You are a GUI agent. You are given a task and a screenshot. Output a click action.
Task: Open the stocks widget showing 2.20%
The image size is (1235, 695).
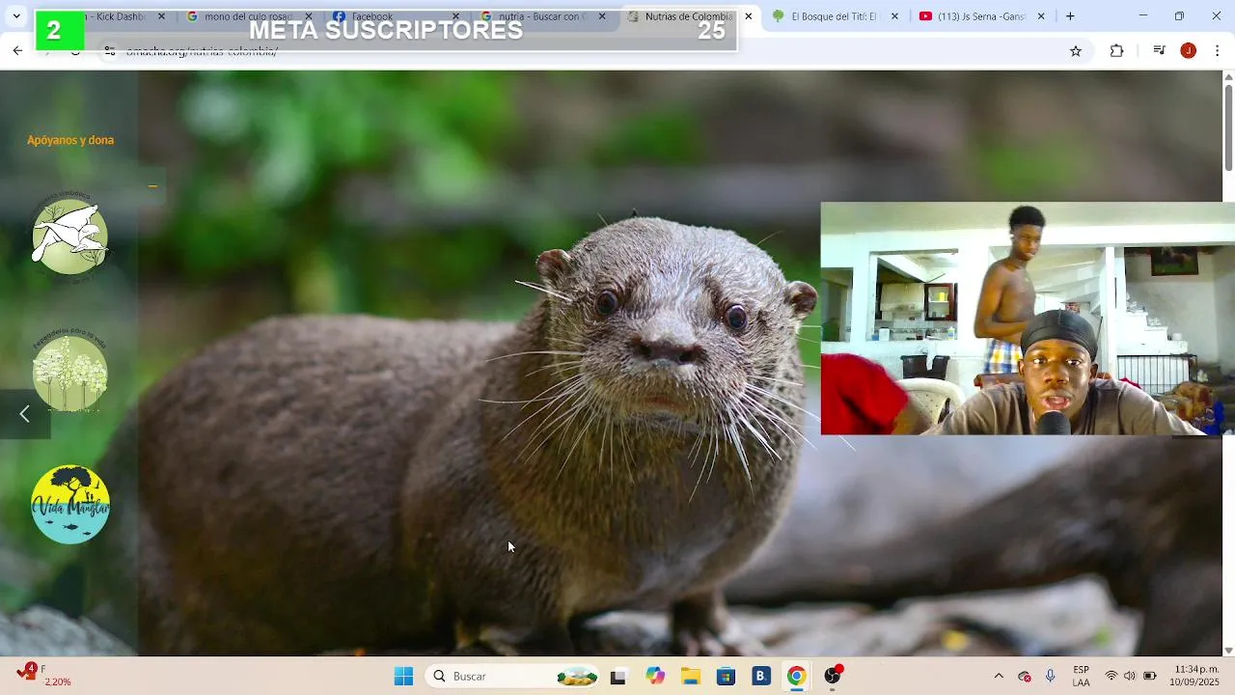point(43,676)
